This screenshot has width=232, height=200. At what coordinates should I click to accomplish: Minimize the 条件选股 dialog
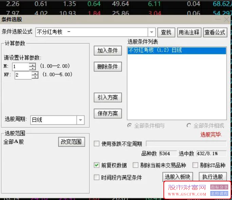pyautogui.click(x=218, y=19)
